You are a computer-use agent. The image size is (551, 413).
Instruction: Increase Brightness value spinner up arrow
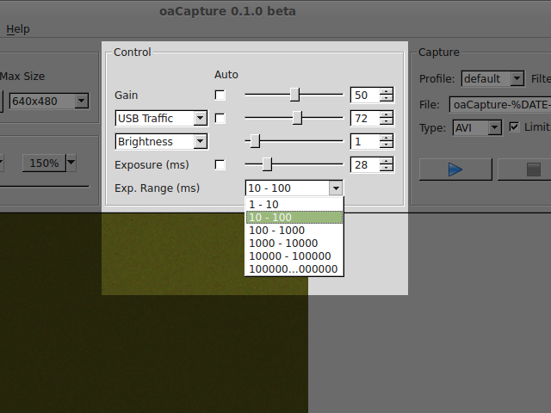(387, 138)
